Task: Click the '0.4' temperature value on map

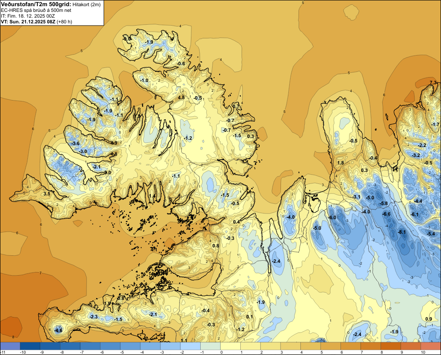Action: click(x=236, y=222)
